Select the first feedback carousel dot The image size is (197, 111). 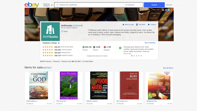132,56
